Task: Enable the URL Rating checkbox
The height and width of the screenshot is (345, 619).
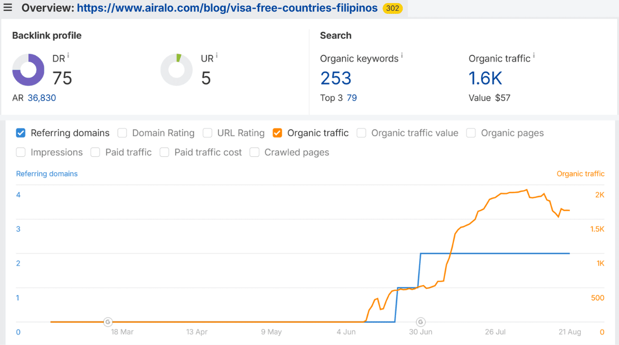Action: point(207,133)
